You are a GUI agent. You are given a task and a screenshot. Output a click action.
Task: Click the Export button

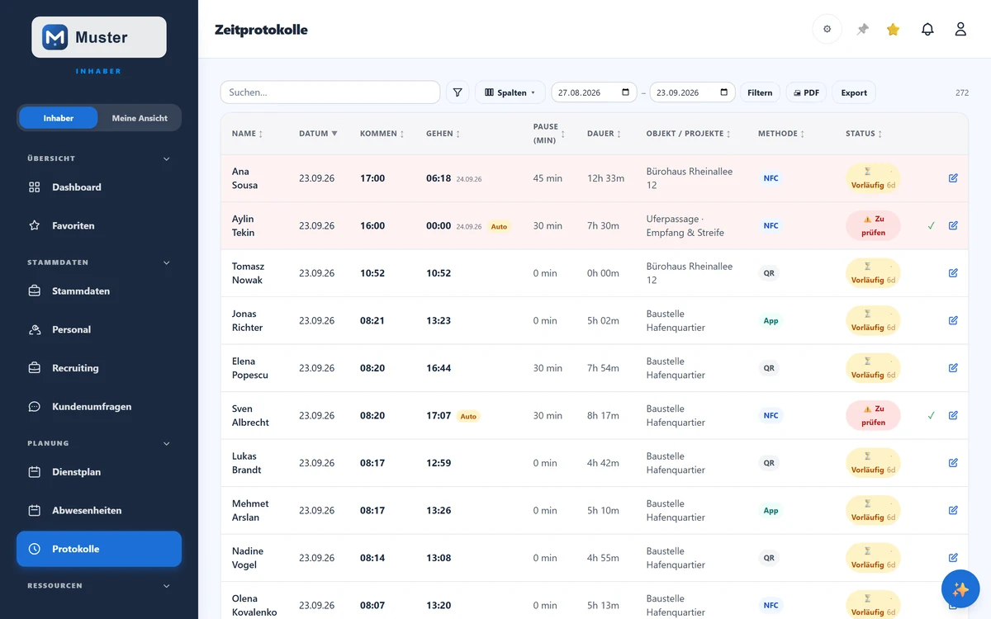point(854,92)
